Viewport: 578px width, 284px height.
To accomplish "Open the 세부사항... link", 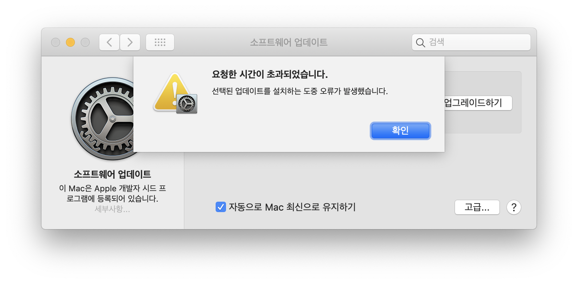I will tap(112, 209).
